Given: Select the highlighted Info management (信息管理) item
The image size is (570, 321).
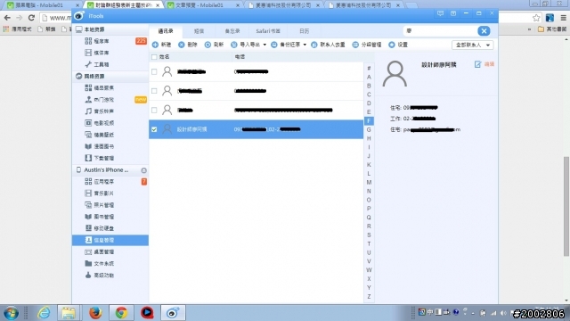Looking at the screenshot, I should [110, 240].
